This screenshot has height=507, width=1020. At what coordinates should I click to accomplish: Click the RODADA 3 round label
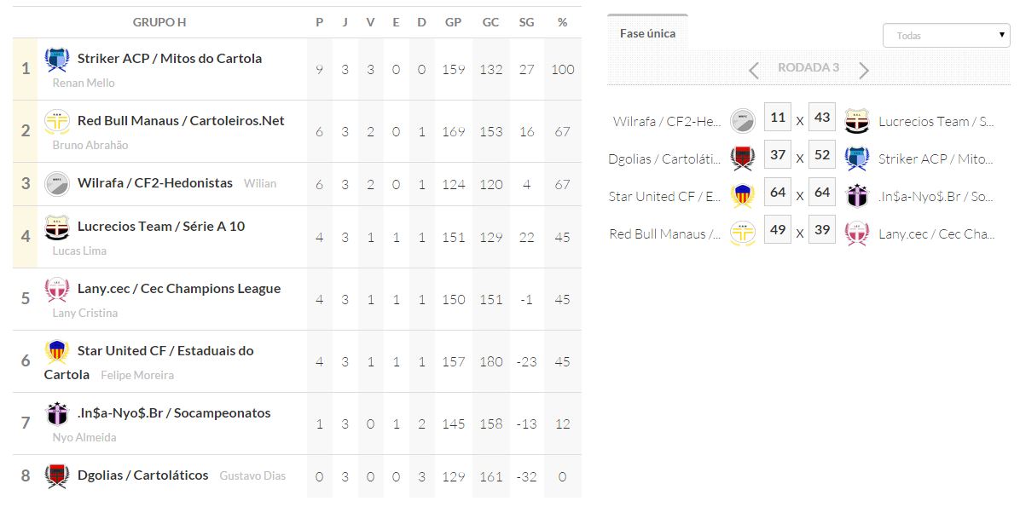point(808,68)
